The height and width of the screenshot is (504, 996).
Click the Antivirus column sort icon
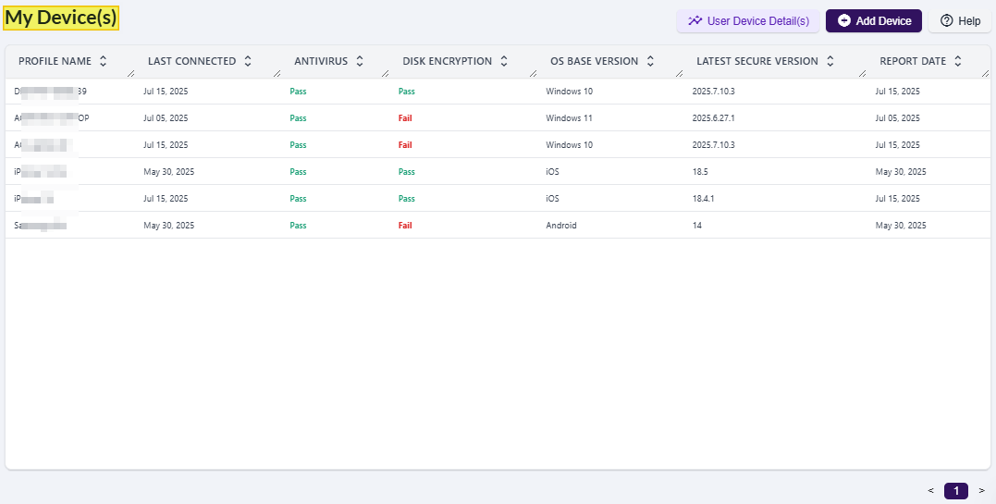coord(359,61)
